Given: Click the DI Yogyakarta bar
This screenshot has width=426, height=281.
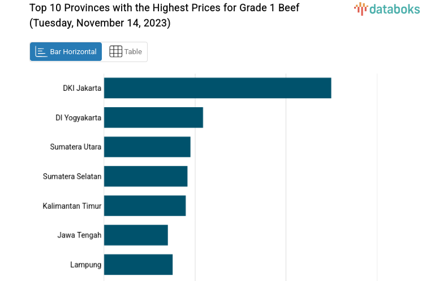Looking at the screenshot, I should (153, 117).
